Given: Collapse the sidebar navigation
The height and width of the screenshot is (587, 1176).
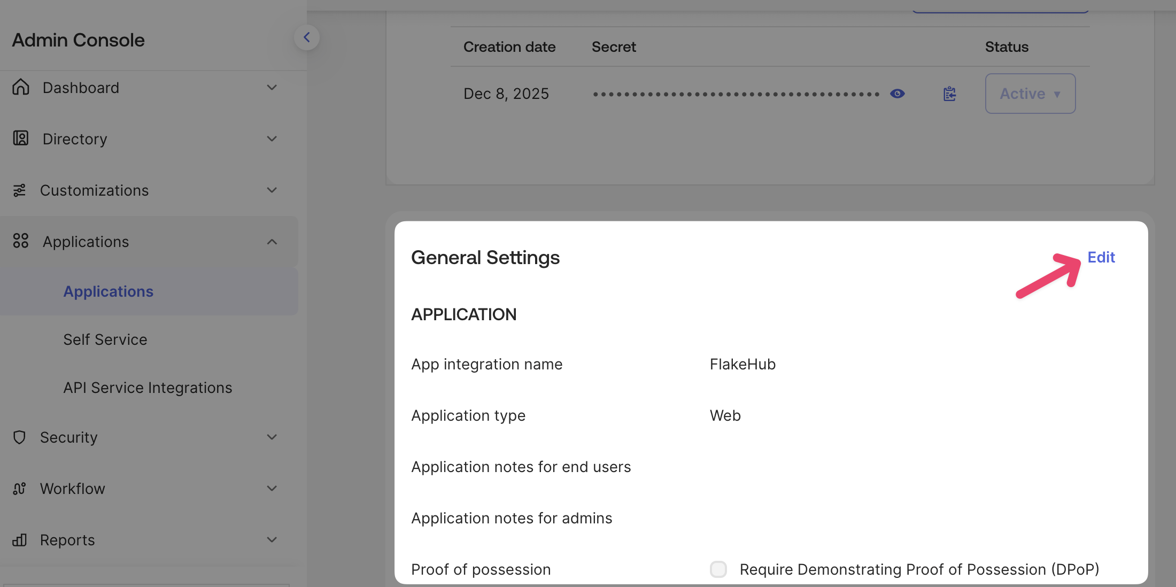Looking at the screenshot, I should [x=307, y=37].
